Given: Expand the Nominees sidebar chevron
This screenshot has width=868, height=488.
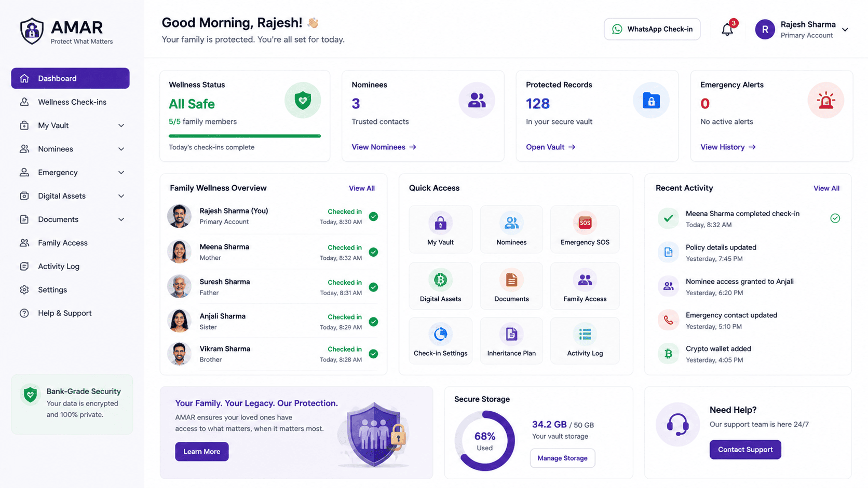Looking at the screenshot, I should click(121, 149).
